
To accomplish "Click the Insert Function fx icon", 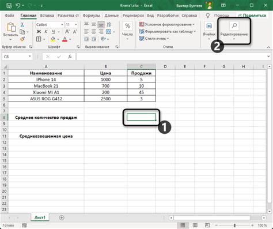I will click(x=70, y=57).
